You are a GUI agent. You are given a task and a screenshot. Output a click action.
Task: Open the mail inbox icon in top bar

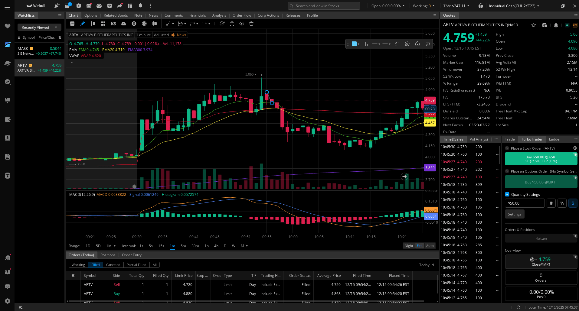[89, 6]
